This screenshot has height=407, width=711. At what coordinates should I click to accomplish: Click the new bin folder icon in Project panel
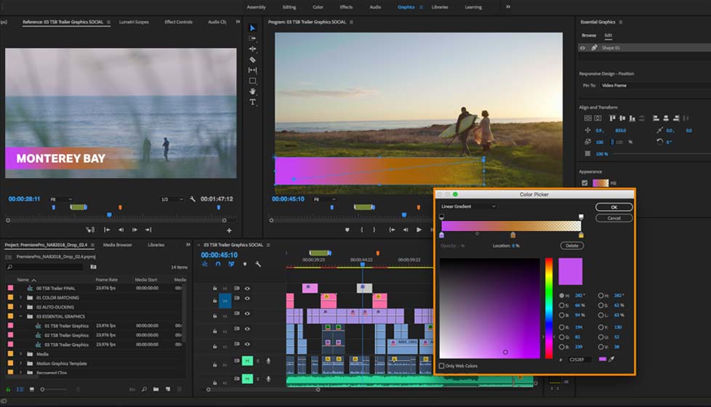tap(156, 389)
